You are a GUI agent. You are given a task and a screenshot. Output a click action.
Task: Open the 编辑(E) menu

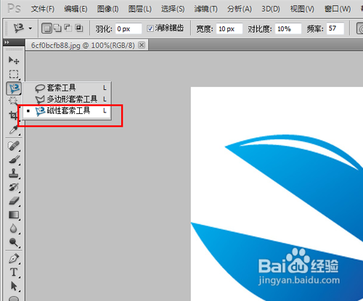76,9
